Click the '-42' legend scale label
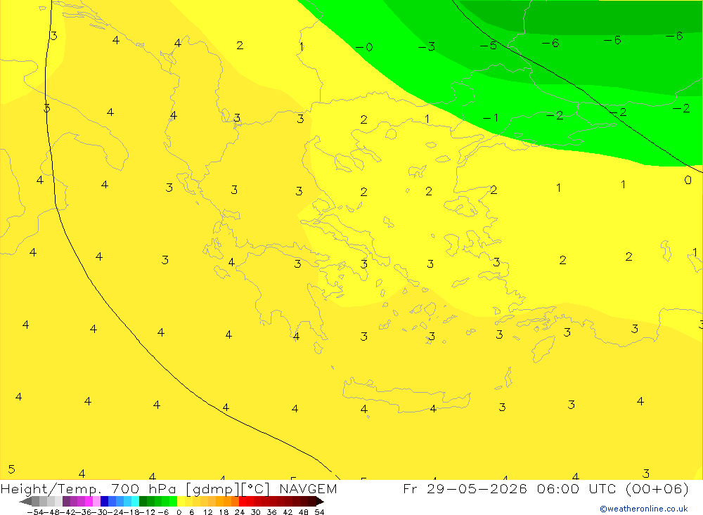703x515 pixels. tap(69, 512)
